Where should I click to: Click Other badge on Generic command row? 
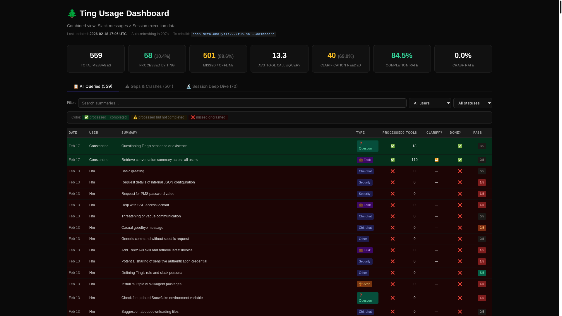click(x=363, y=239)
